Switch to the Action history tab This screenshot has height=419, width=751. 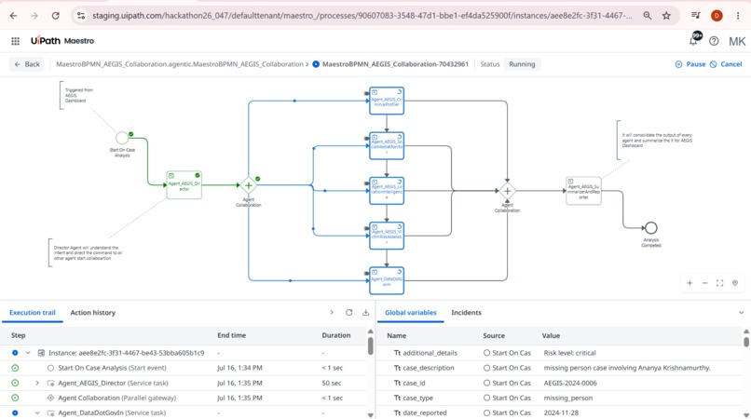click(x=93, y=313)
